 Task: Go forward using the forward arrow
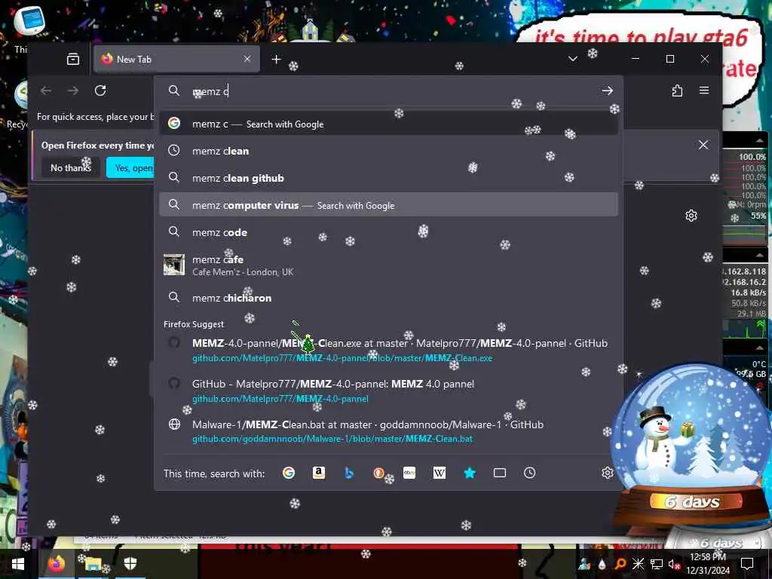click(x=73, y=90)
